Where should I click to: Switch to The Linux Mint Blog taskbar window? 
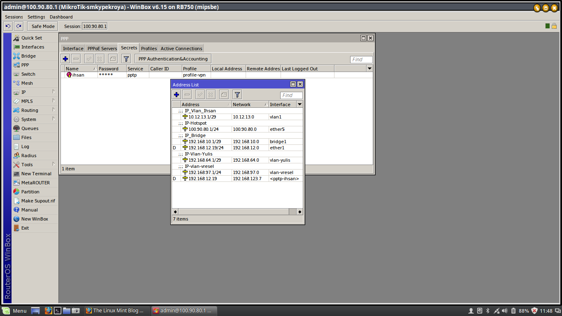click(x=116, y=311)
